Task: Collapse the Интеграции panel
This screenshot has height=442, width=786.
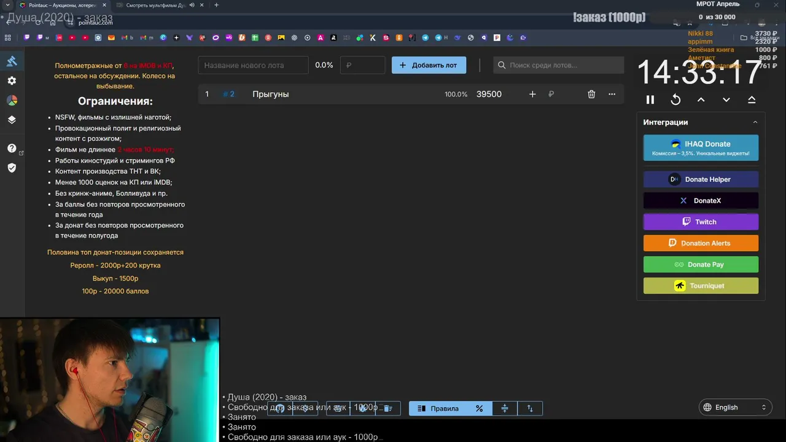Action: [755, 122]
